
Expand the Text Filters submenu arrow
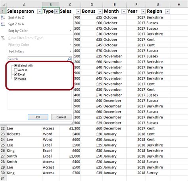[70, 51]
